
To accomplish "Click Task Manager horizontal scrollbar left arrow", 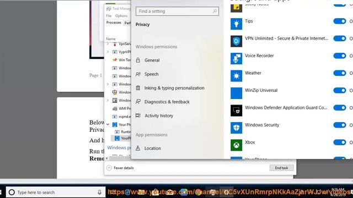I will click(x=107, y=158).
